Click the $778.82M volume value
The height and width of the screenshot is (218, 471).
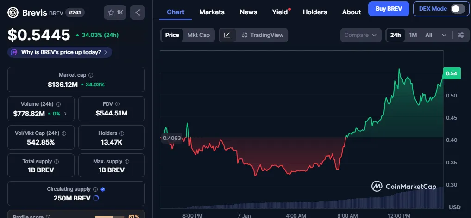(29, 114)
